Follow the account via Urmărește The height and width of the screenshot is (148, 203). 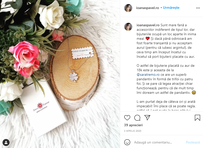pos(171,8)
